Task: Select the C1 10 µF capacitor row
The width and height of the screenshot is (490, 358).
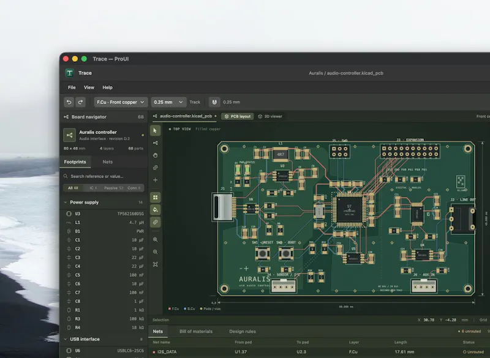Action: point(104,240)
